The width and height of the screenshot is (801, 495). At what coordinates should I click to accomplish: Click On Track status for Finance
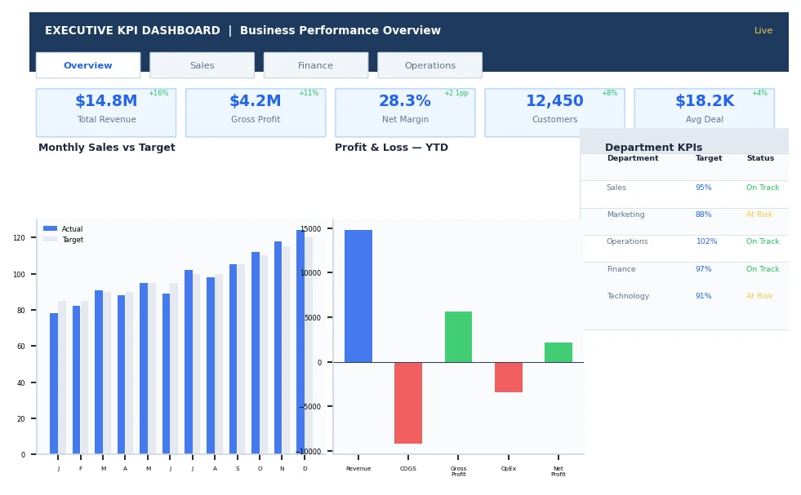coord(763,269)
